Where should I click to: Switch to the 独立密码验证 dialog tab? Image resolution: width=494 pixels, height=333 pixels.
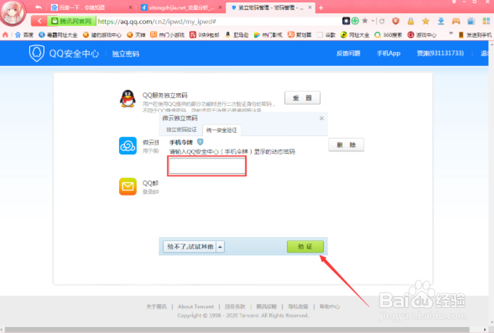coord(182,130)
